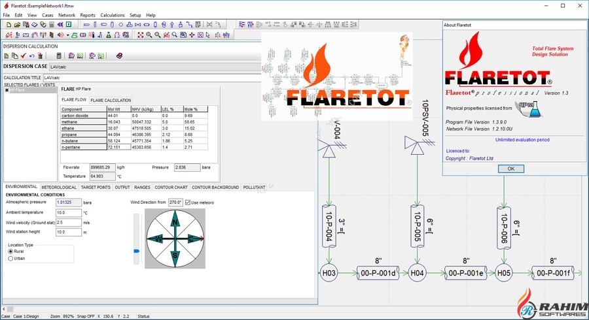Screen dimensions: 589x320
Task: Open the Calculations menu
Action: [113, 16]
